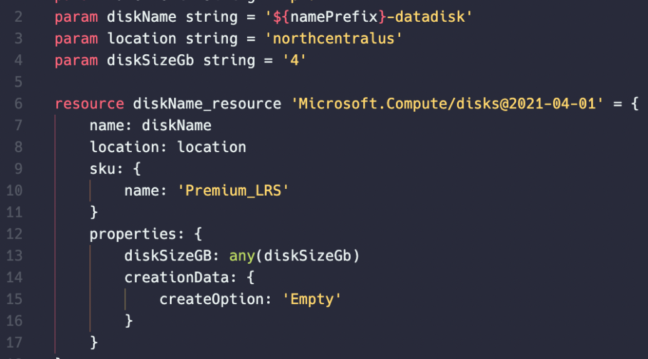Click line number 6 in gutter
Image resolution: width=648 pixels, height=359 pixels.
point(18,103)
